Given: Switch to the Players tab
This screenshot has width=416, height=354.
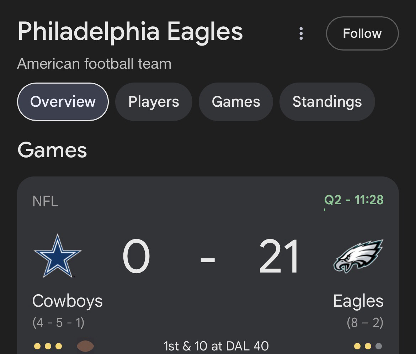Looking at the screenshot, I should click(x=154, y=102).
